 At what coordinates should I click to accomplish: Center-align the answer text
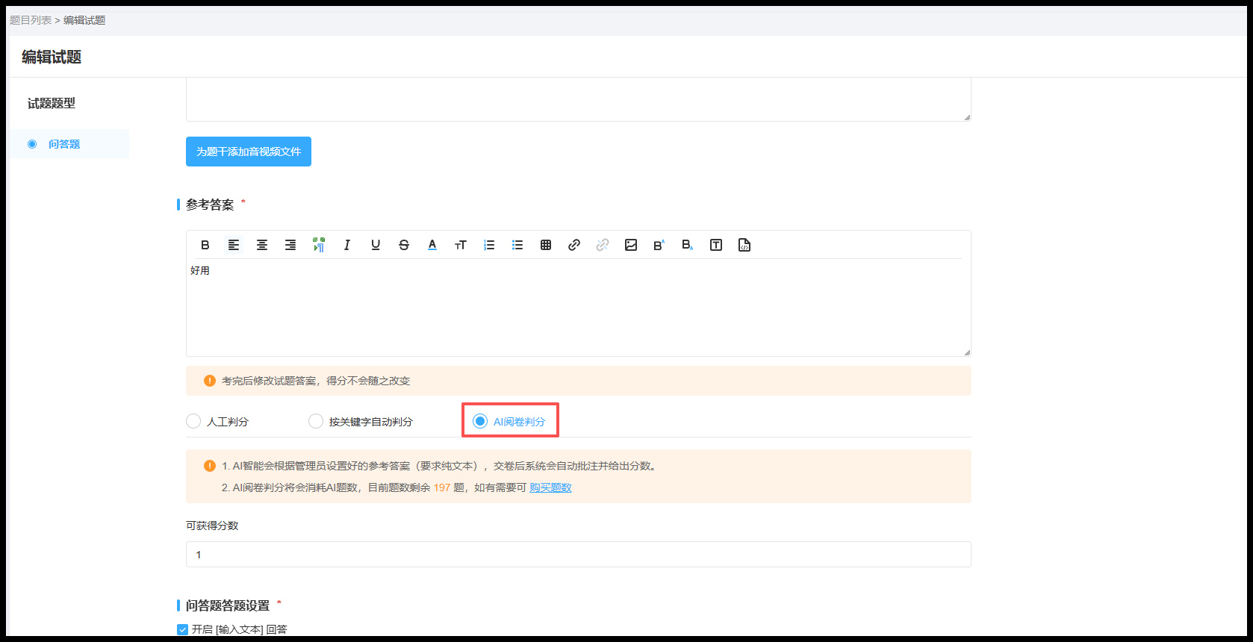(x=262, y=245)
